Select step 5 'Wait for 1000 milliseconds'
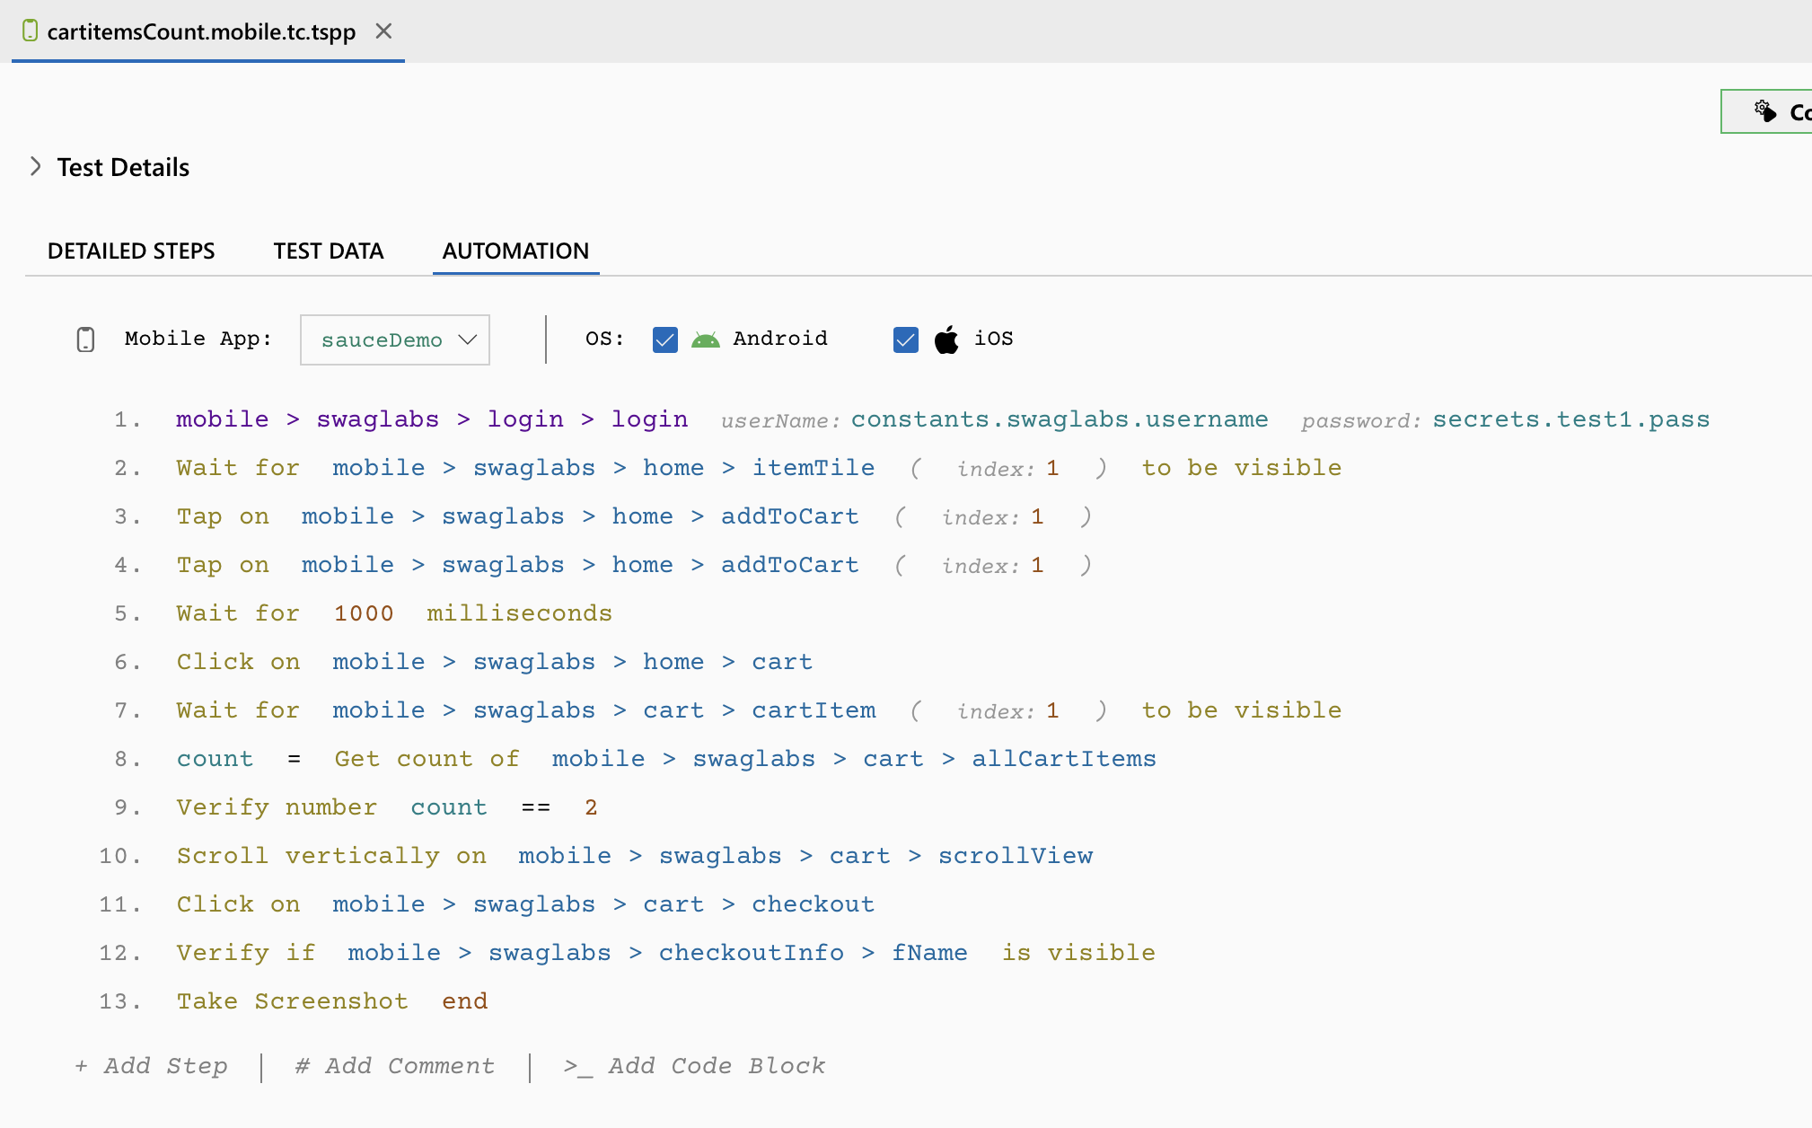This screenshot has width=1812, height=1128. (x=393, y=612)
